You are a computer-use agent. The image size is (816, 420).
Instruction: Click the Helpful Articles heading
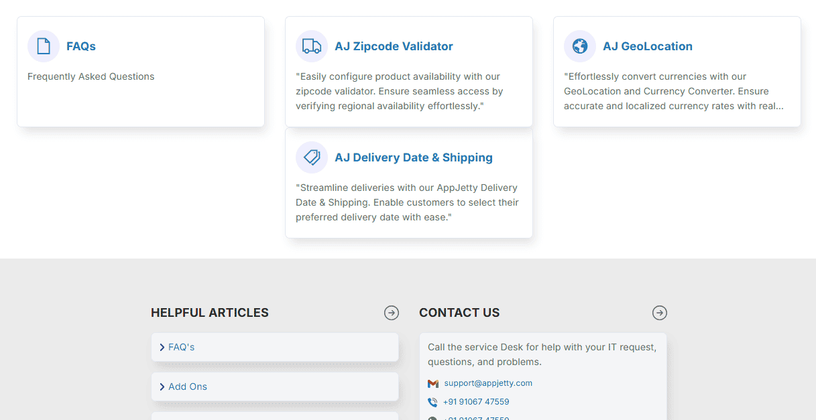209,313
